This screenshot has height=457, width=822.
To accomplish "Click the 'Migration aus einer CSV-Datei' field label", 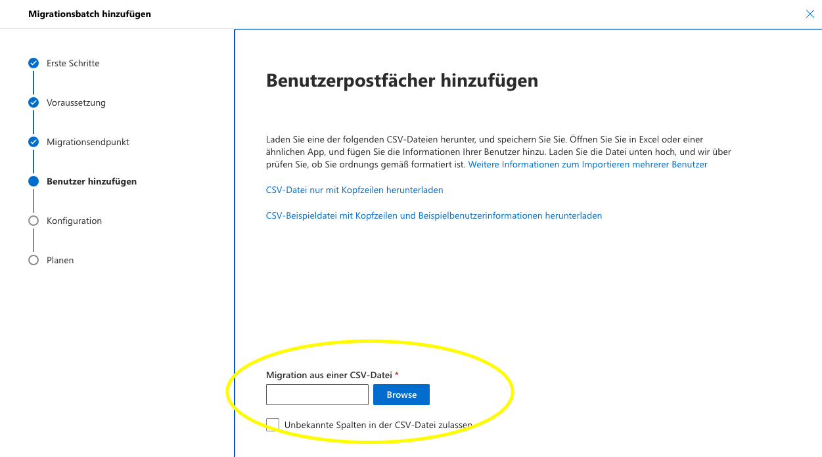I will click(x=329, y=375).
